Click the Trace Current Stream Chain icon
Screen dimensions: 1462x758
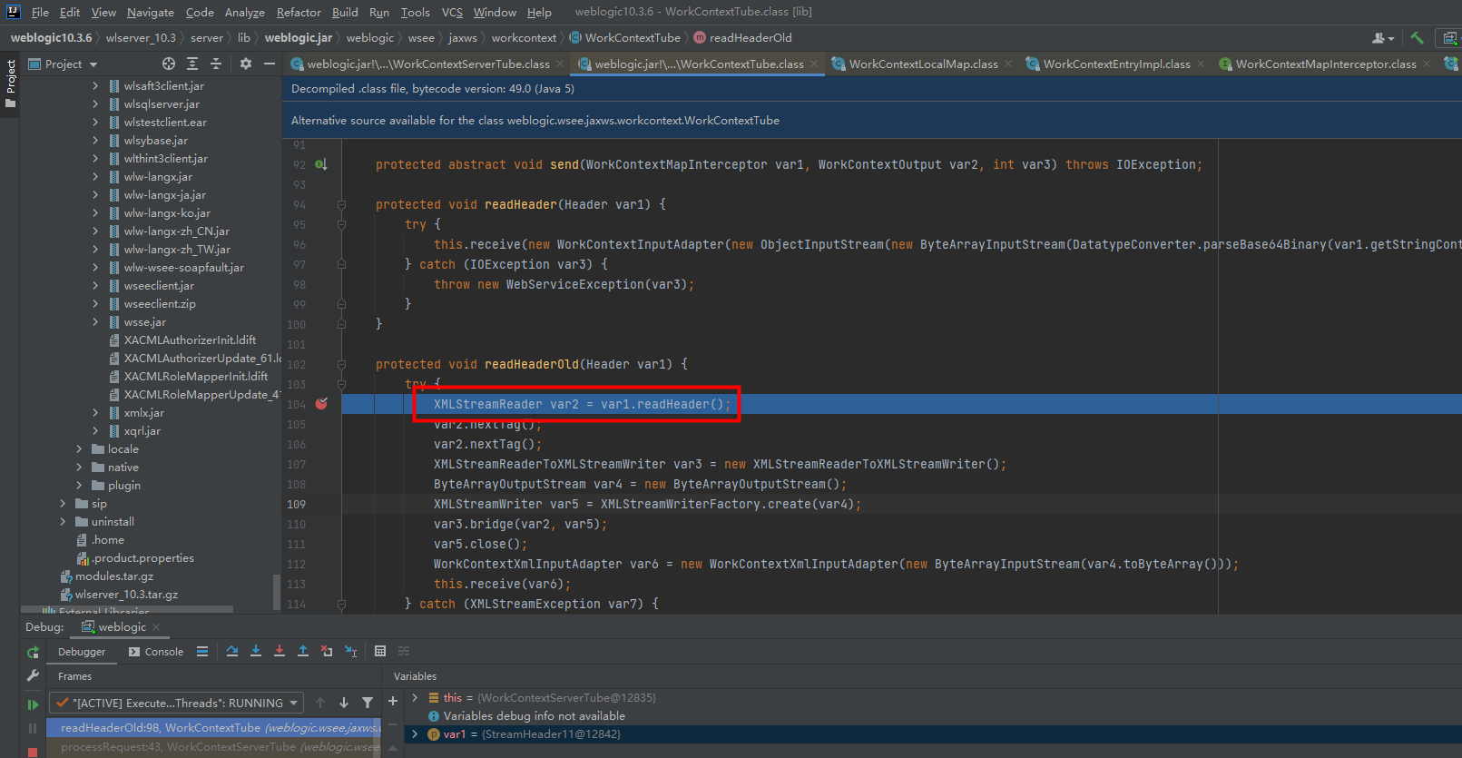coord(404,651)
